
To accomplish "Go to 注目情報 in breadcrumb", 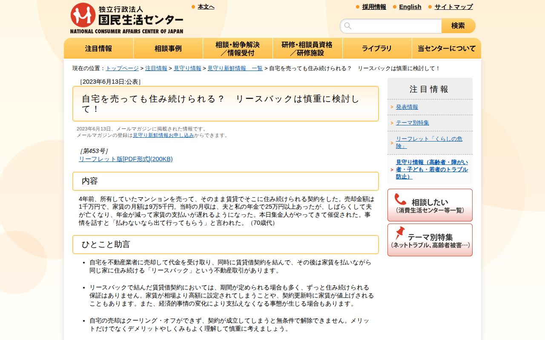I will coord(156,68).
